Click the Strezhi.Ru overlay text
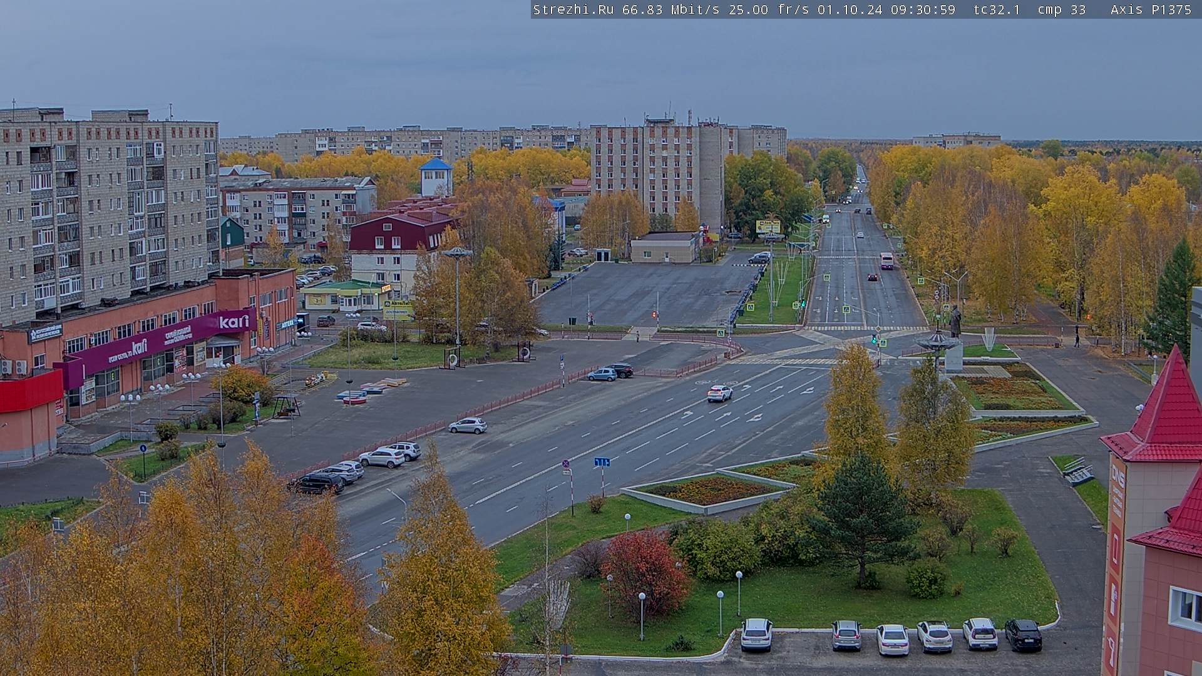This screenshot has height=676, width=1202. (x=573, y=9)
